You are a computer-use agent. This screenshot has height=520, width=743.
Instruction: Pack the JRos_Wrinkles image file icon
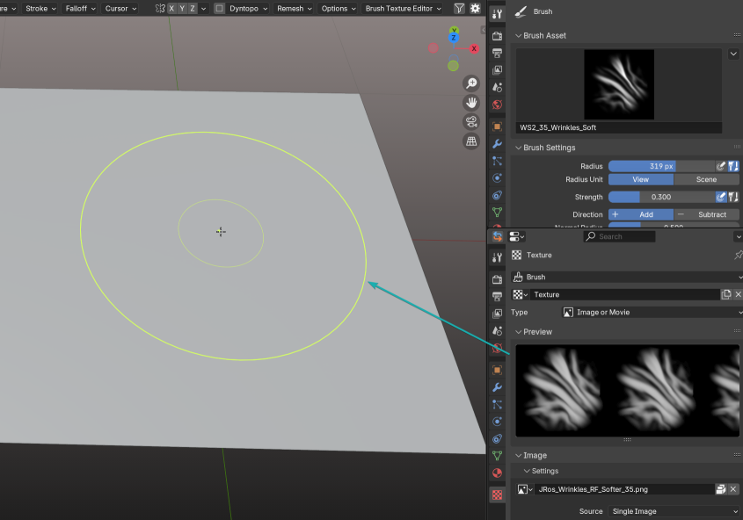721,489
